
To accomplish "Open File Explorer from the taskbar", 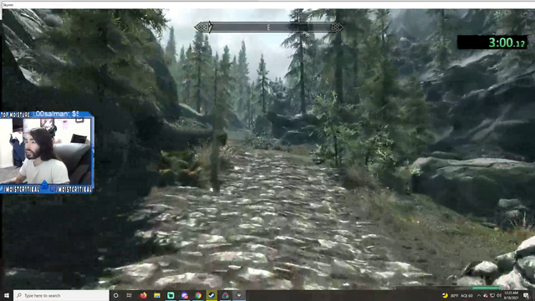I will [157, 295].
